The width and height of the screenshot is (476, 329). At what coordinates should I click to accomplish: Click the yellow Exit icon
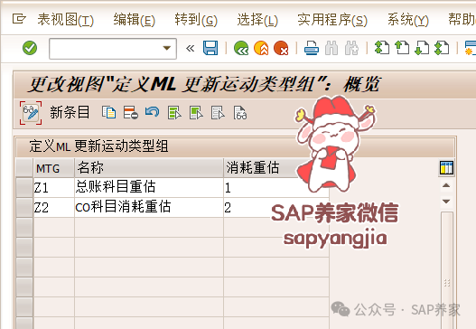[x=261, y=48]
